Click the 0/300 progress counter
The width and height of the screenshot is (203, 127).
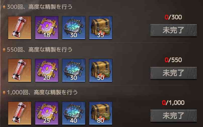coord(173,17)
